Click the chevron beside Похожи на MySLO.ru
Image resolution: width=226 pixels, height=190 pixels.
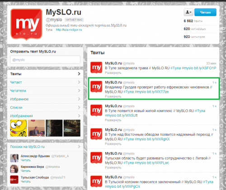click(x=79, y=147)
